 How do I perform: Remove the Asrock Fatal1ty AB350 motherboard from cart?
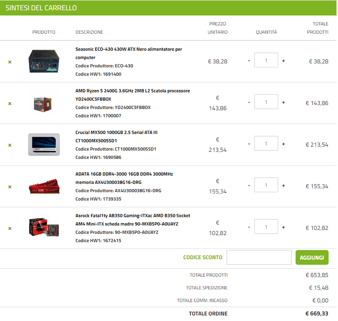click(x=10, y=228)
